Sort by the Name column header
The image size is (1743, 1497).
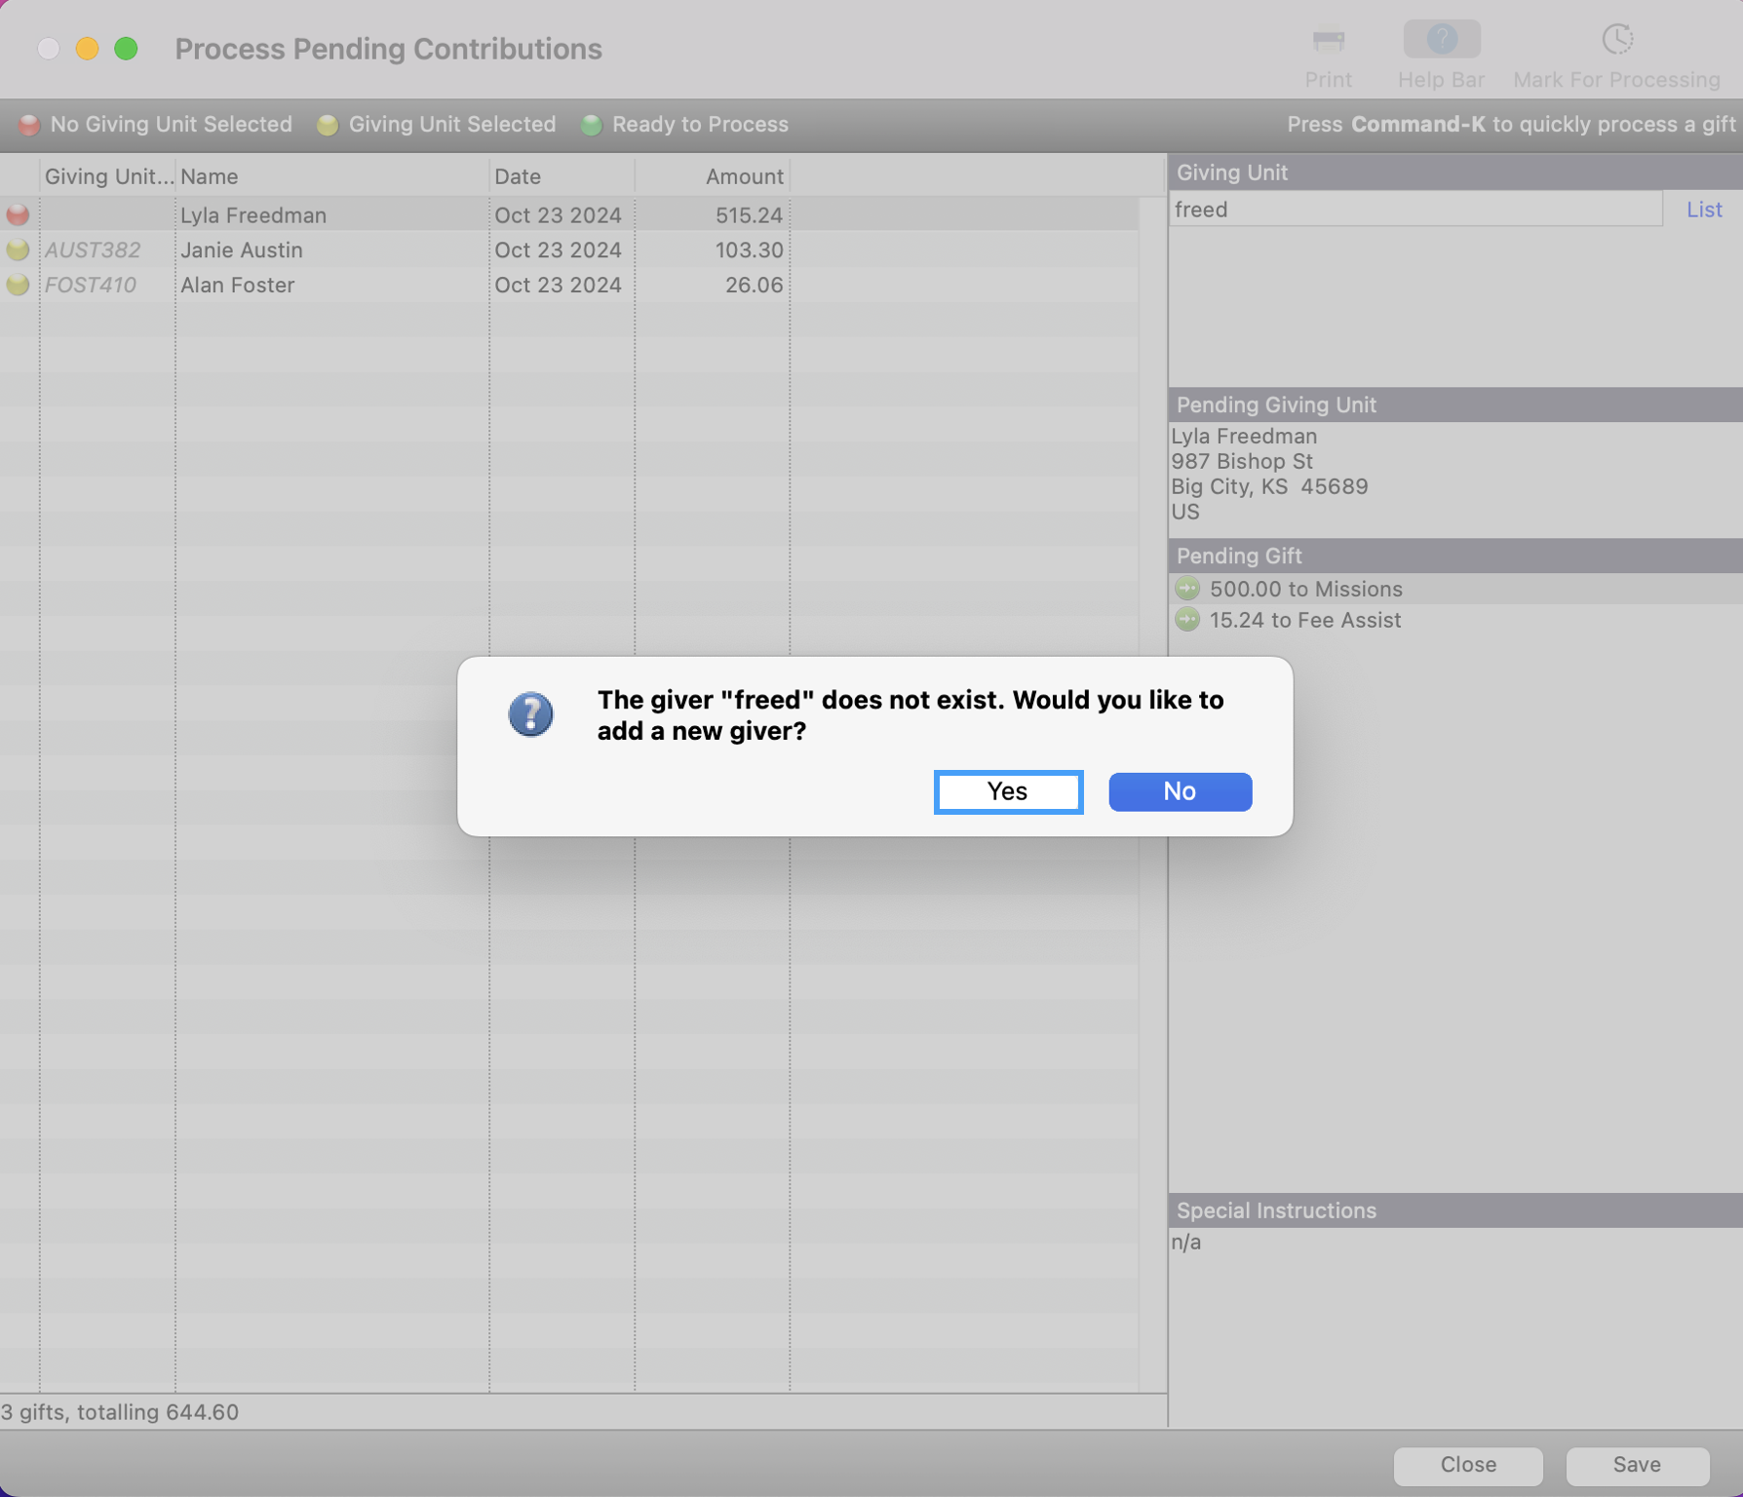click(331, 176)
